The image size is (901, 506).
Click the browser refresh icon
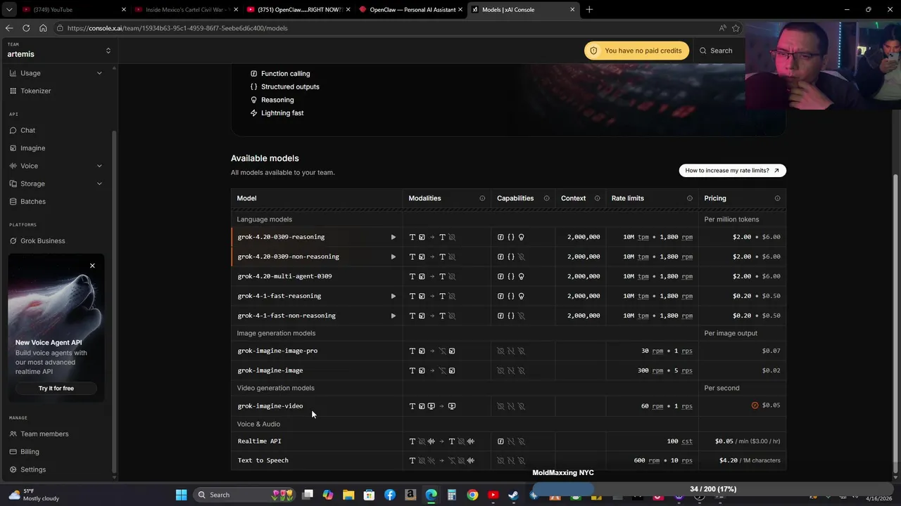click(x=26, y=28)
